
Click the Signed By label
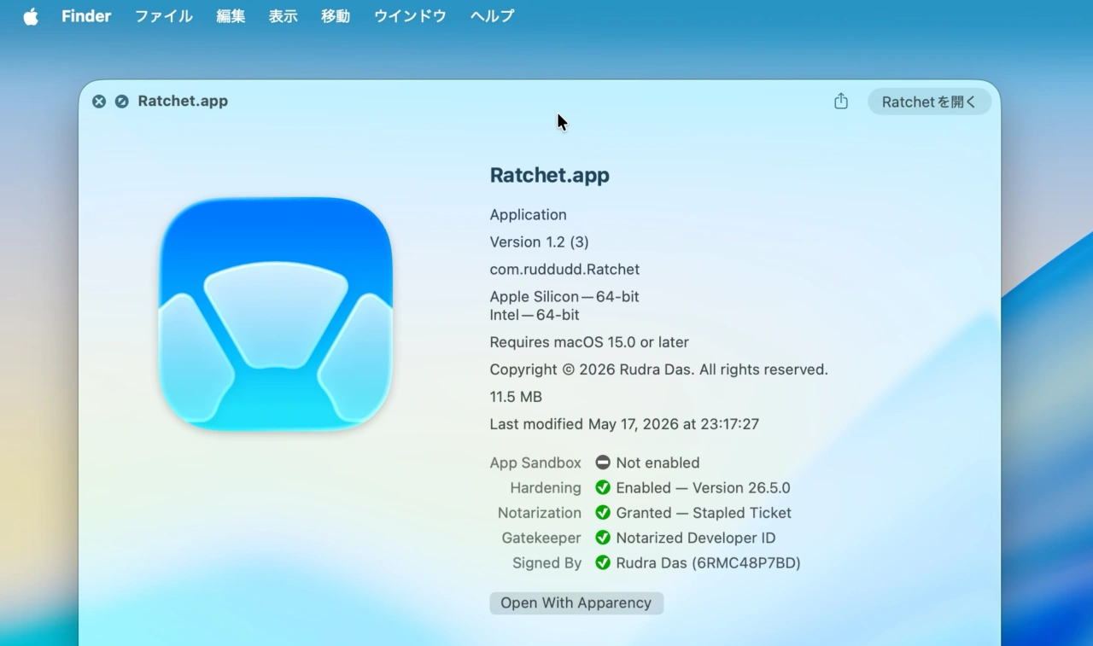tap(547, 563)
